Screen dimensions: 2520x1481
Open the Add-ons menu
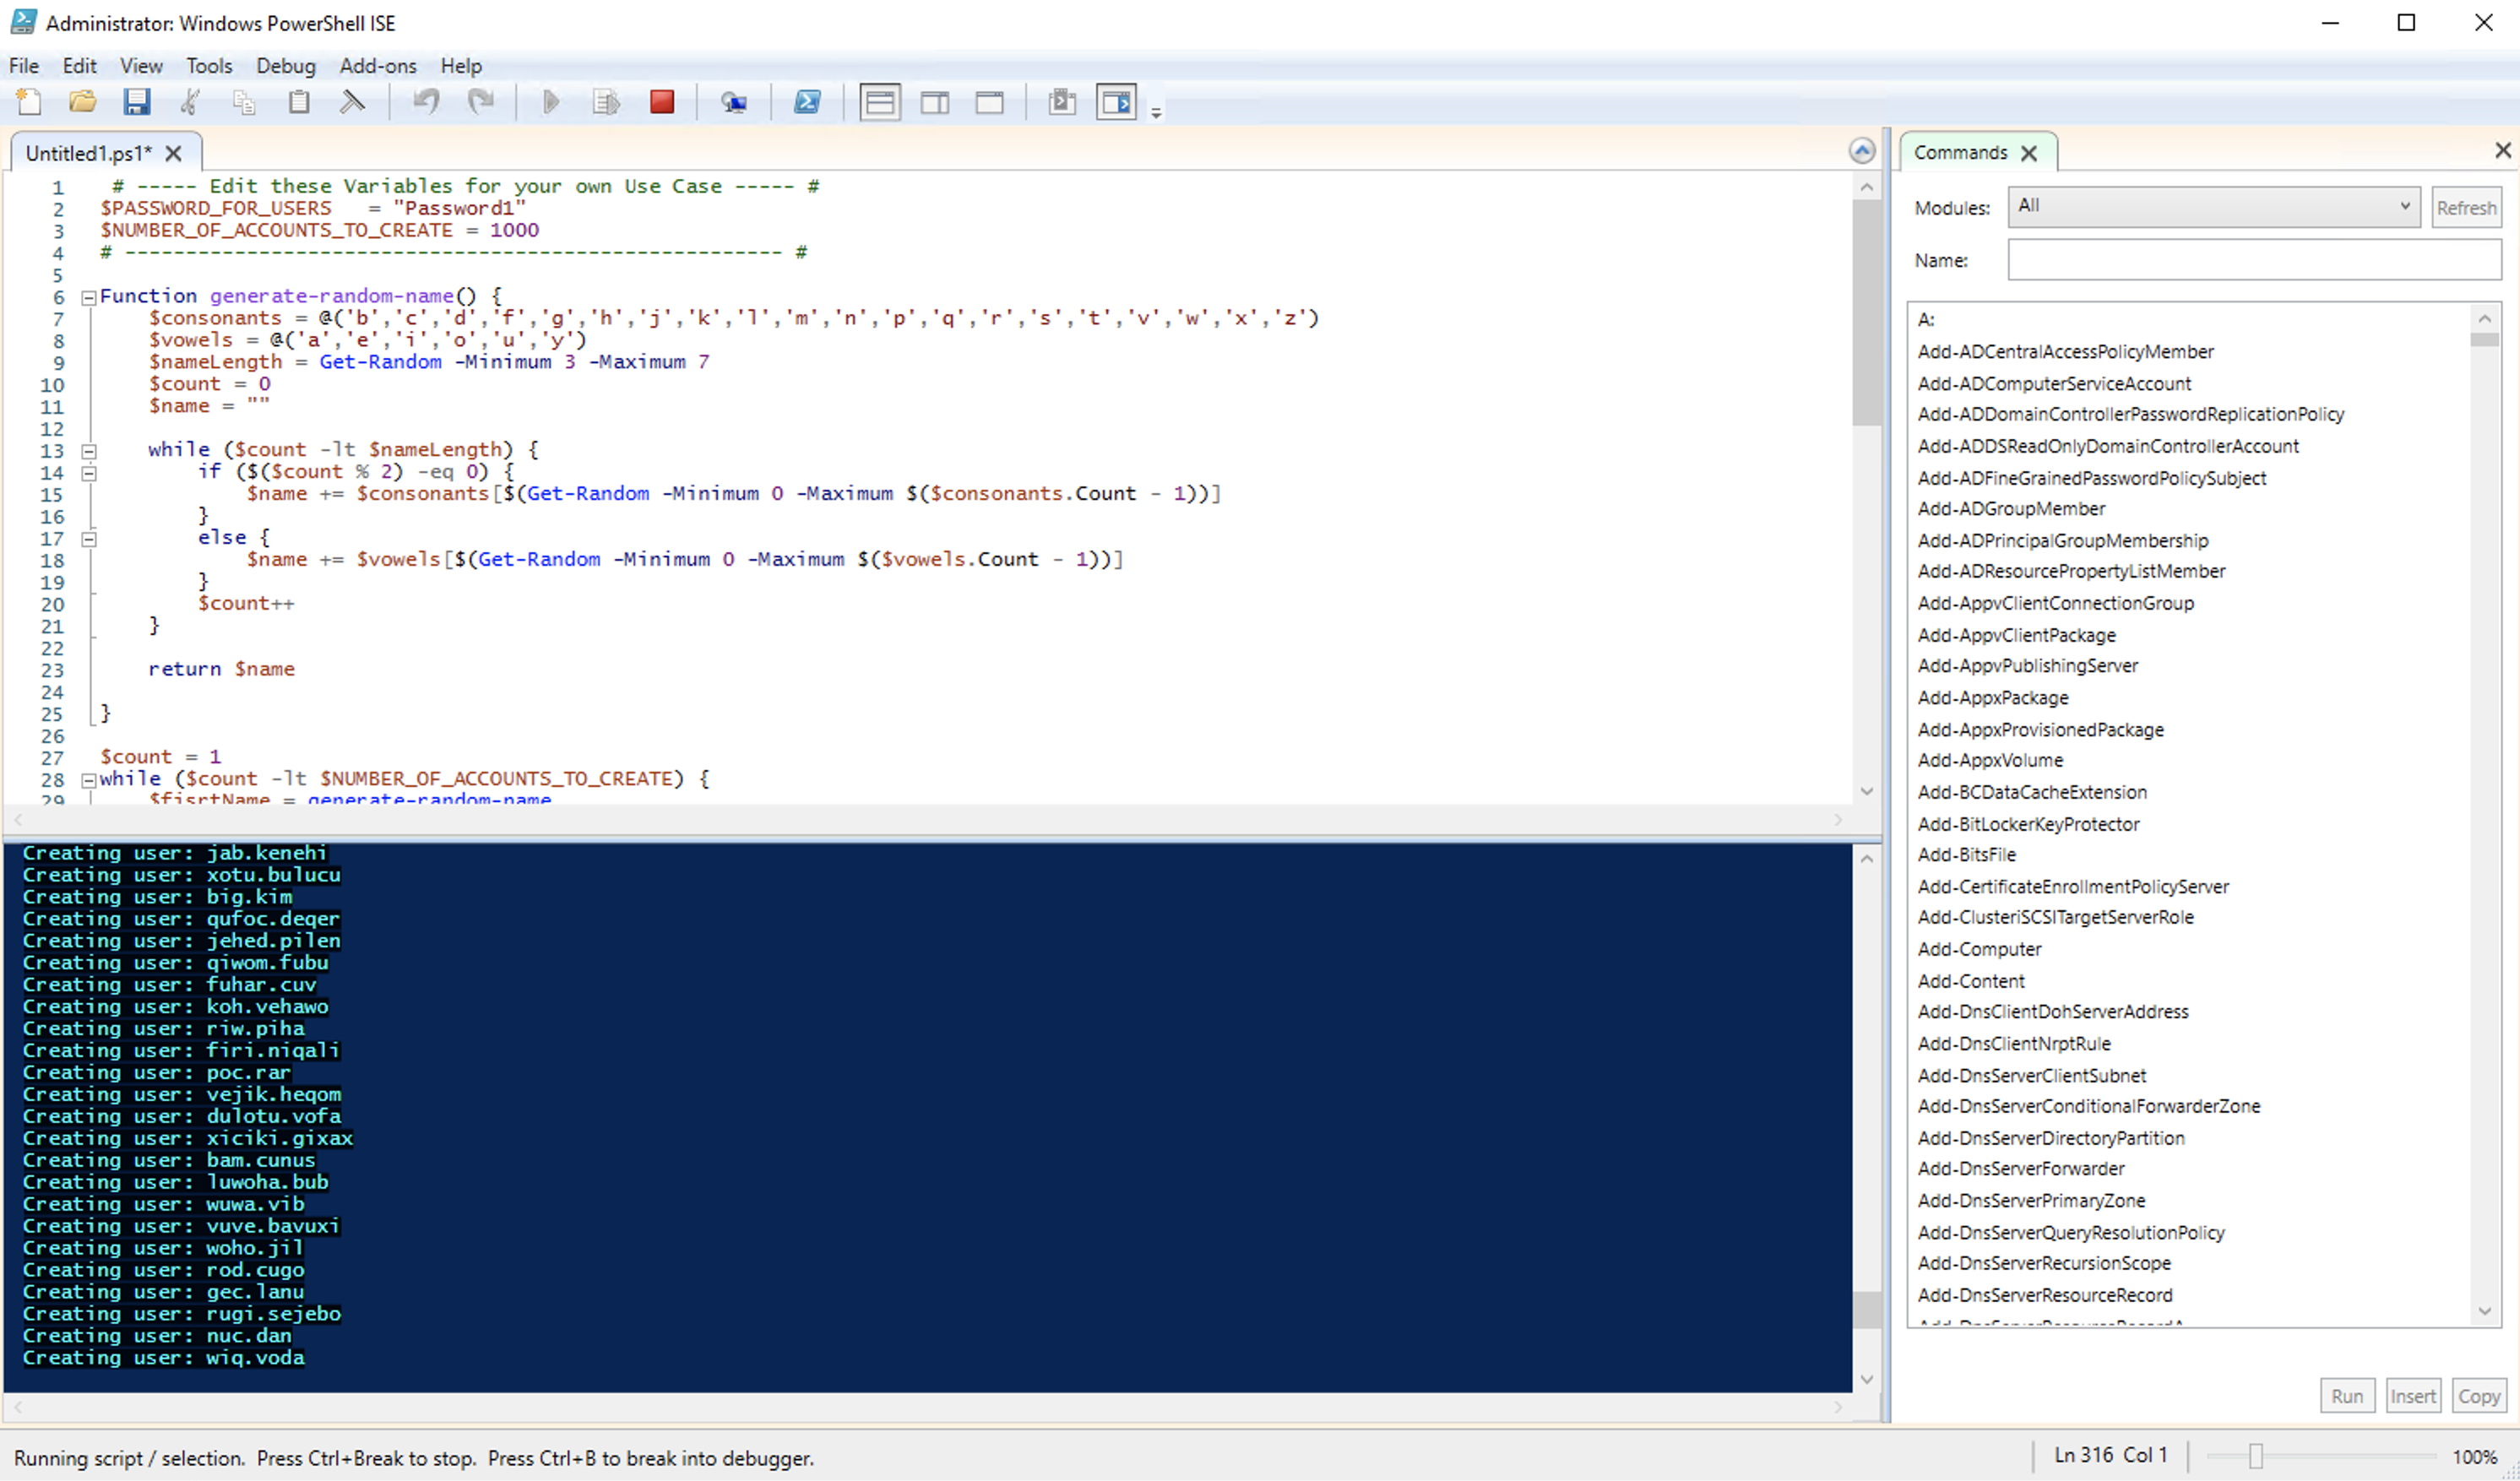378,66
